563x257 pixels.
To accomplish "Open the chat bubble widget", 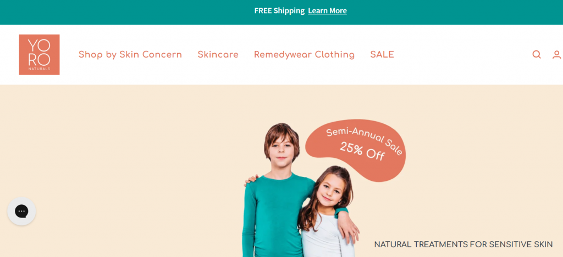I will pos(21,211).
